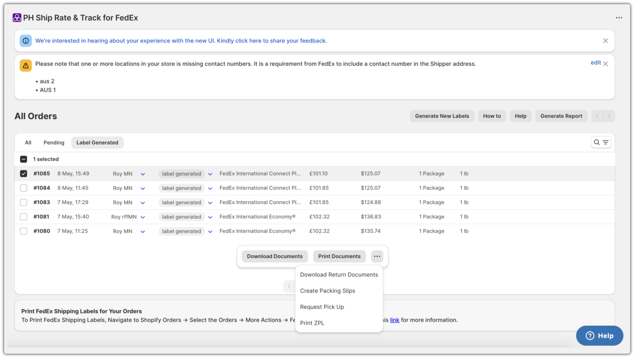This screenshot has width=635, height=357.
Task: Go to previous page using top left arrow
Action: tap(597, 116)
